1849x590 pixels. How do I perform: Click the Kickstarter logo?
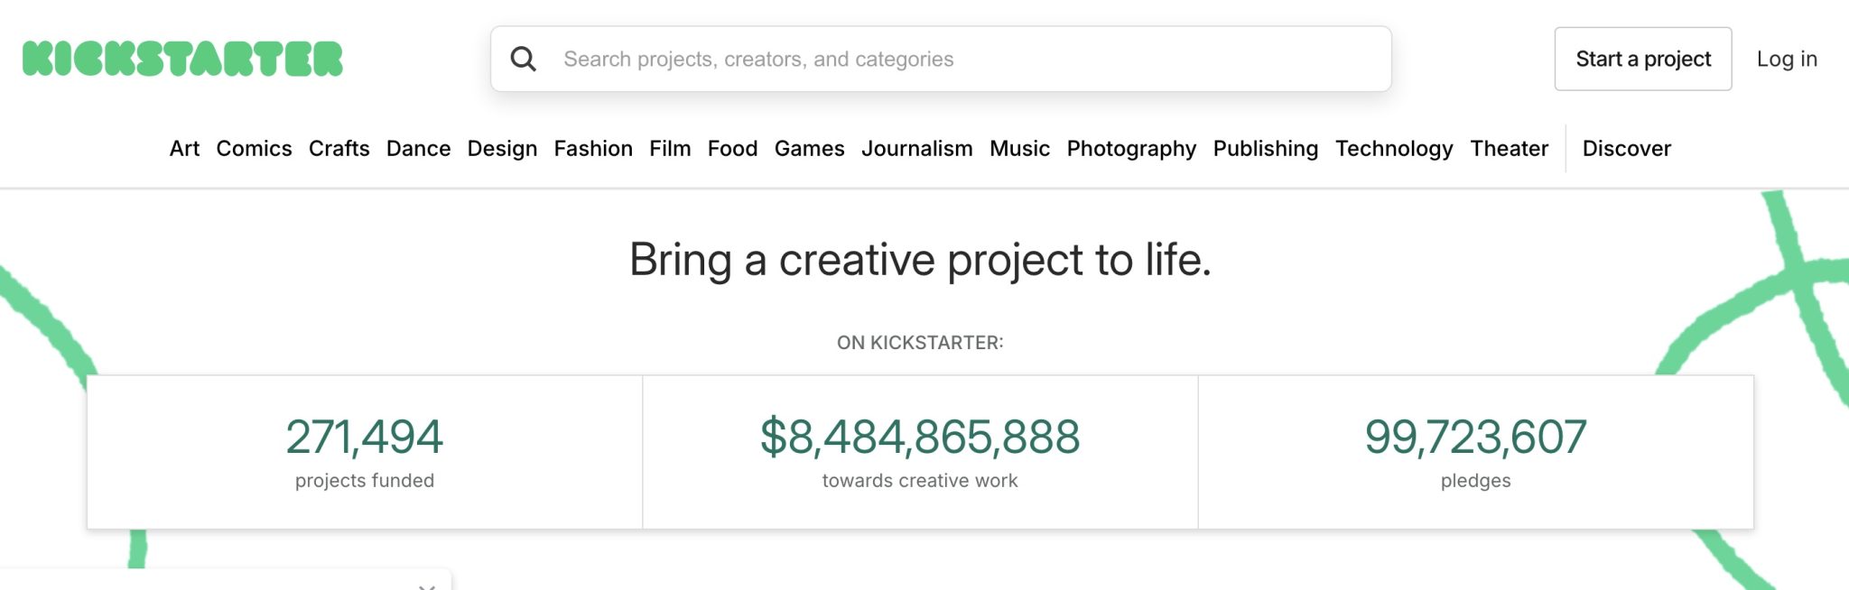click(182, 59)
